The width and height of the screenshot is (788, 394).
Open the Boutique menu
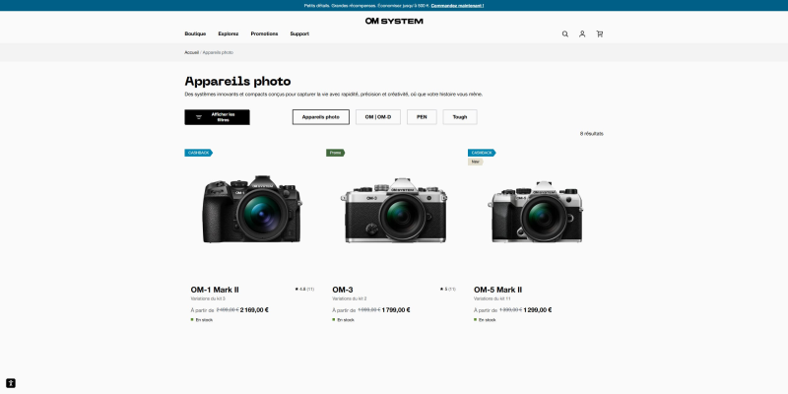pyautogui.click(x=195, y=34)
